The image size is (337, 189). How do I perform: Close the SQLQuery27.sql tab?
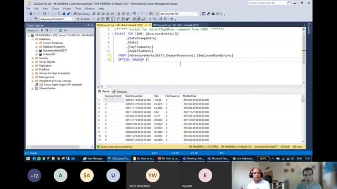point(150,25)
